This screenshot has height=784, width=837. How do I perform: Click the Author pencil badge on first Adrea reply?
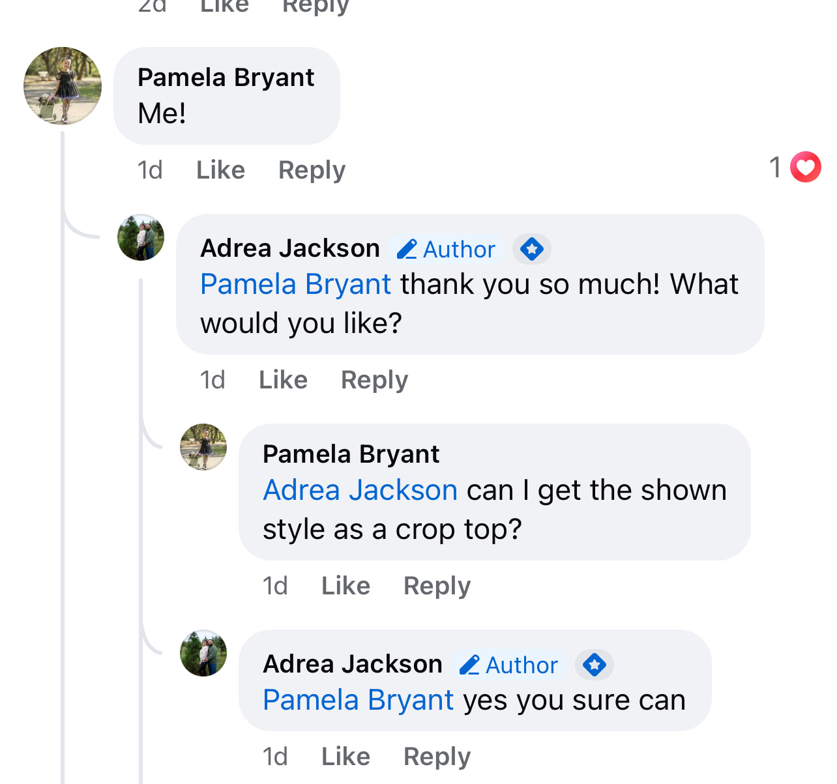(447, 249)
